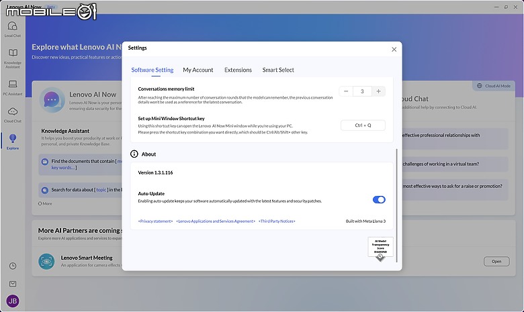Click Open button for Smart Meeting
Screen dimensions: 524x312
pos(496,261)
